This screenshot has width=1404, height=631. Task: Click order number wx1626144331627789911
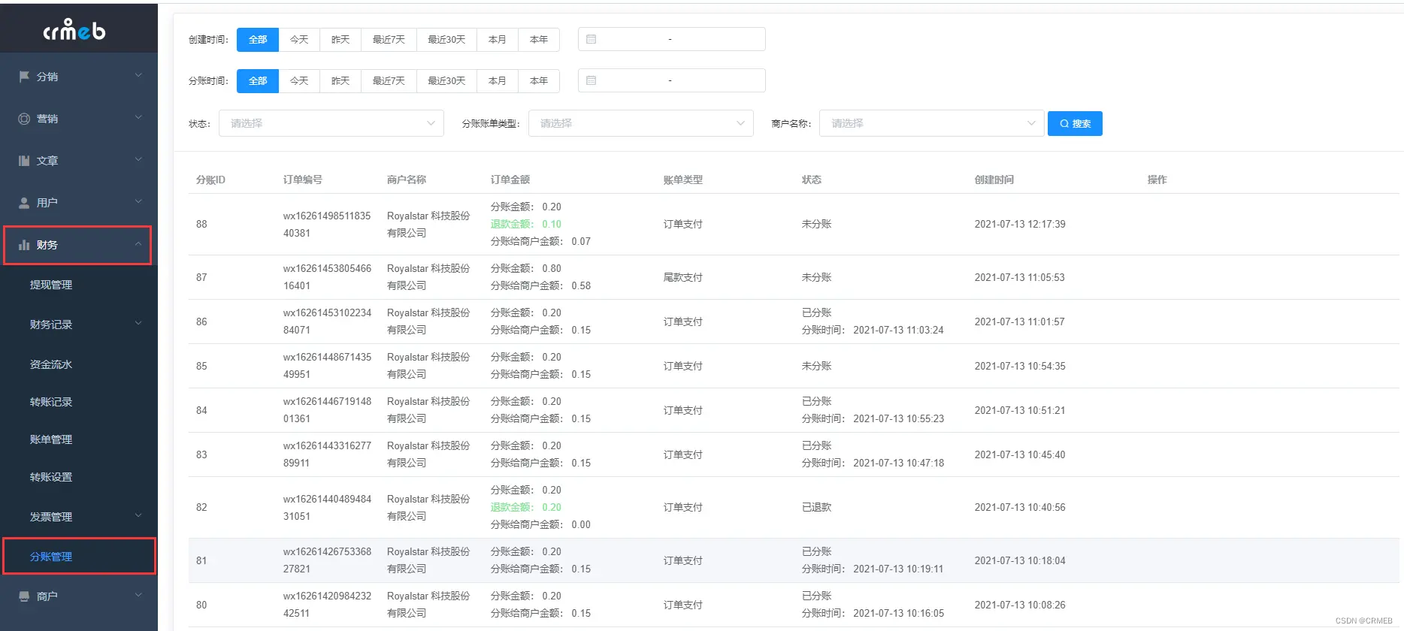click(x=327, y=454)
